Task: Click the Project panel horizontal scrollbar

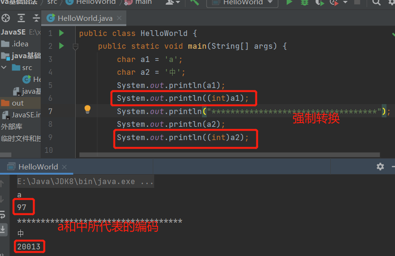Action: click(x=6, y=155)
